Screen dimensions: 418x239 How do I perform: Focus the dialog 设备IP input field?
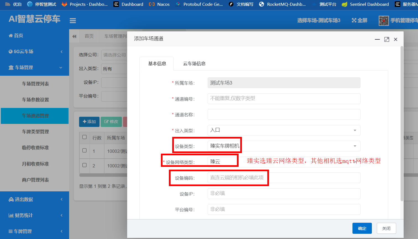(x=284, y=194)
